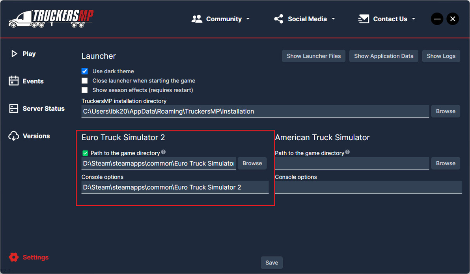
Task: Click TruckersMP installation directory label
Action: pyautogui.click(x=124, y=101)
